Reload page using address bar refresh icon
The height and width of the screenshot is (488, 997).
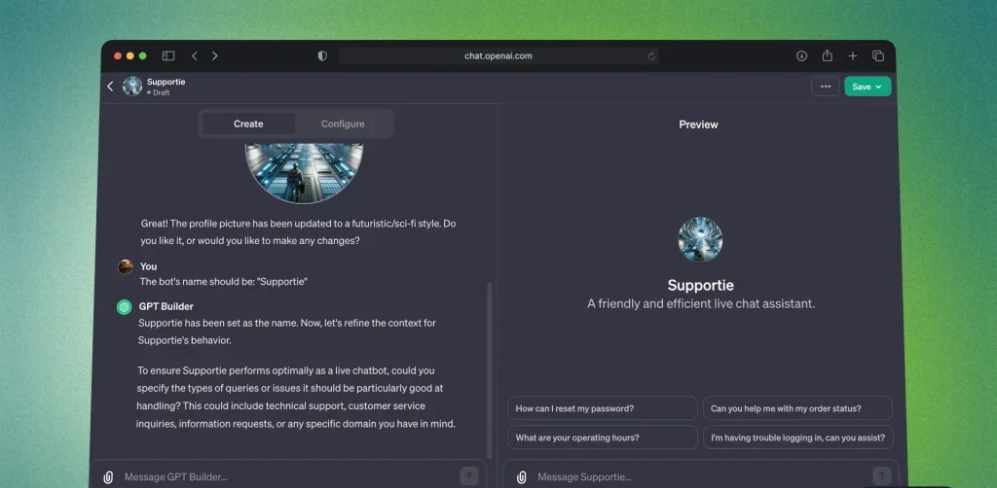(x=651, y=56)
